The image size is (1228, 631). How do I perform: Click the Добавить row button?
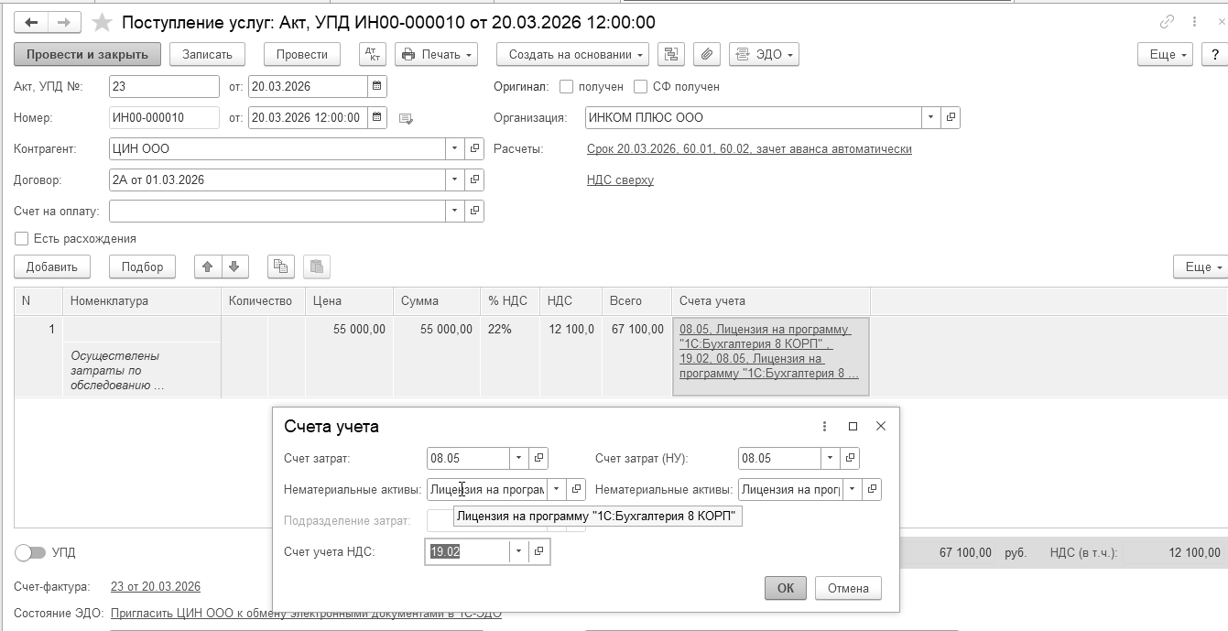52,267
